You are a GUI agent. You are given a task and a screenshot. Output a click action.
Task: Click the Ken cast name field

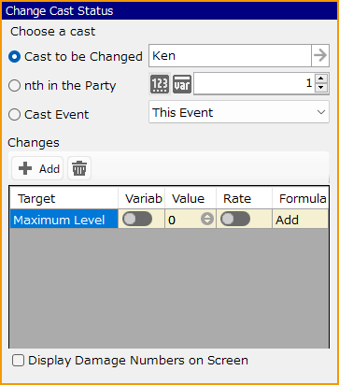(230, 56)
